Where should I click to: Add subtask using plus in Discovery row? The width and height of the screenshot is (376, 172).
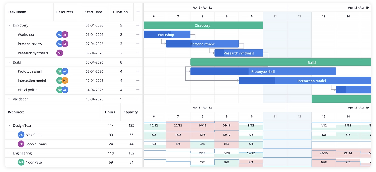pyautogui.click(x=138, y=25)
